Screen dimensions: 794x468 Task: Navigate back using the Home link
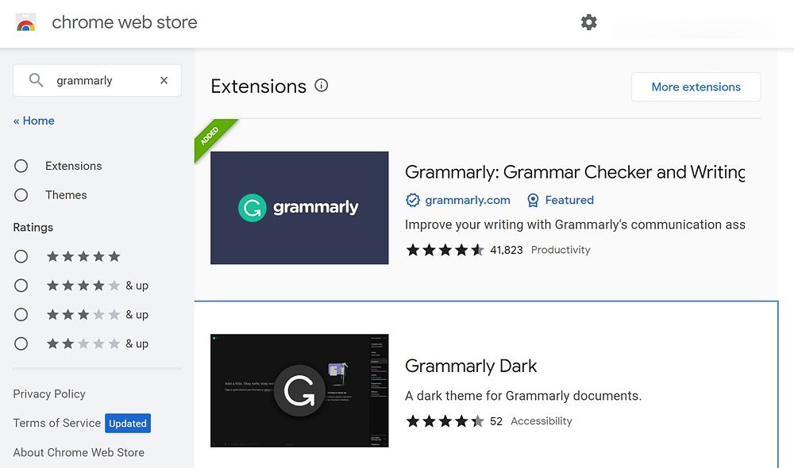pos(34,121)
